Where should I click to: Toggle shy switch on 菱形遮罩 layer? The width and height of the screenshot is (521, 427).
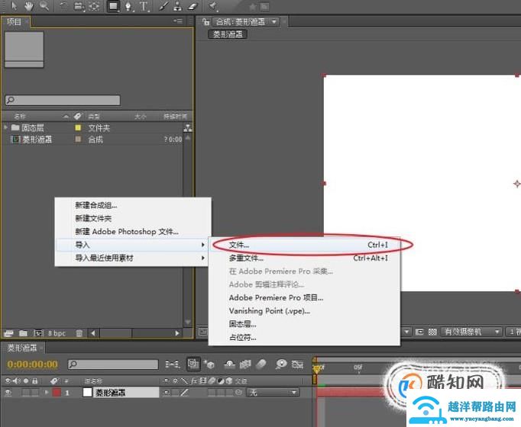167,393
